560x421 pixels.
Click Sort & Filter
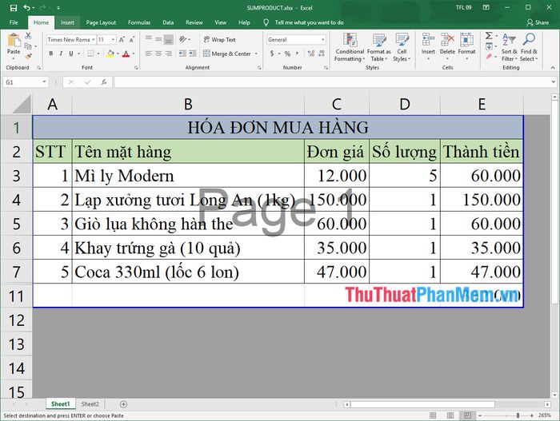pyautogui.click(x=509, y=47)
